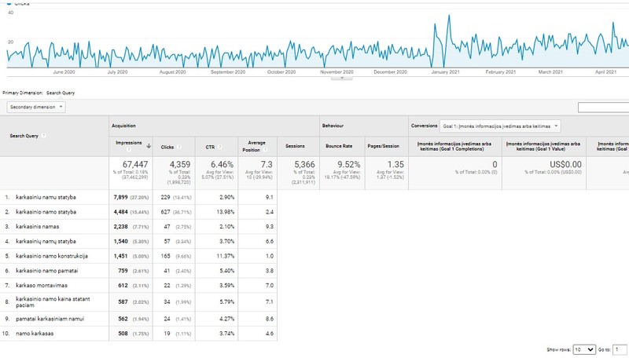Click impressions value 4,484
The width and height of the screenshot is (629, 358).
[x=120, y=212]
